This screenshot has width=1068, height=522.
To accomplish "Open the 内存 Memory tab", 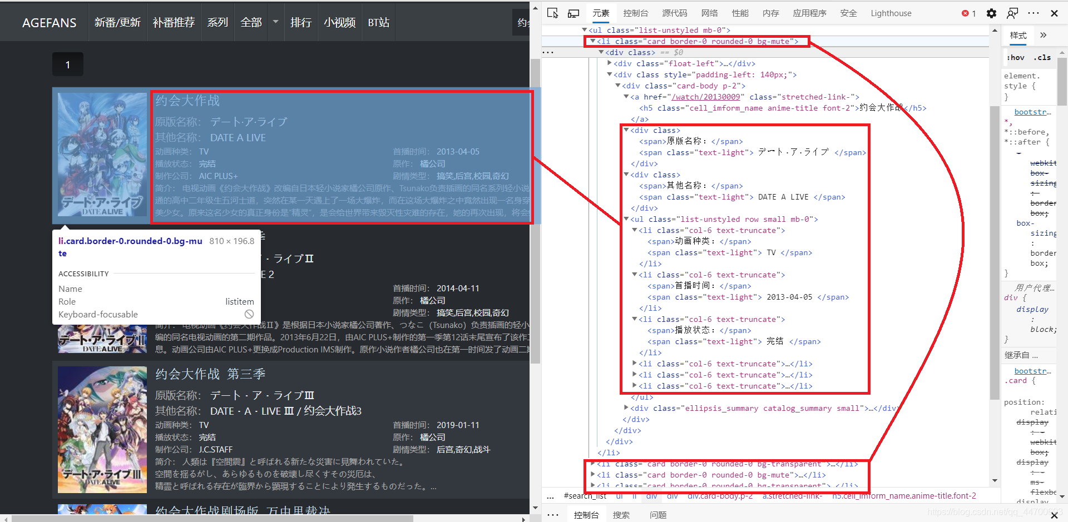I will [x=770, y=13].
